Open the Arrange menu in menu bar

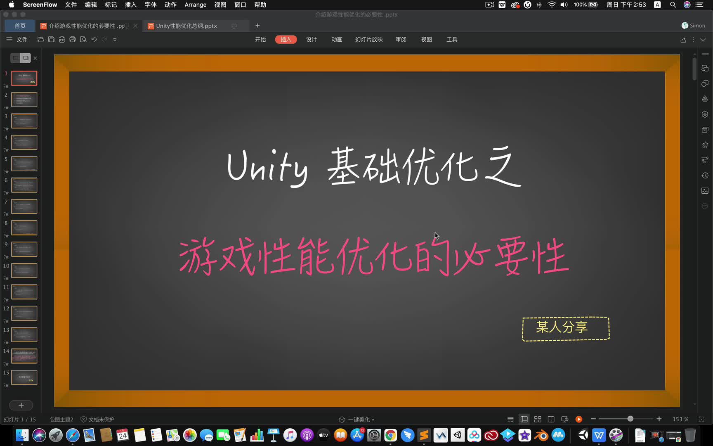tap(195, 5)
